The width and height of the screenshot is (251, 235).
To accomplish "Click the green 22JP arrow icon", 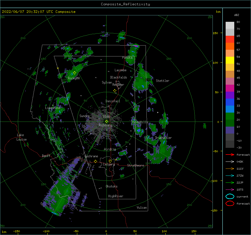I will click(230, 182).
